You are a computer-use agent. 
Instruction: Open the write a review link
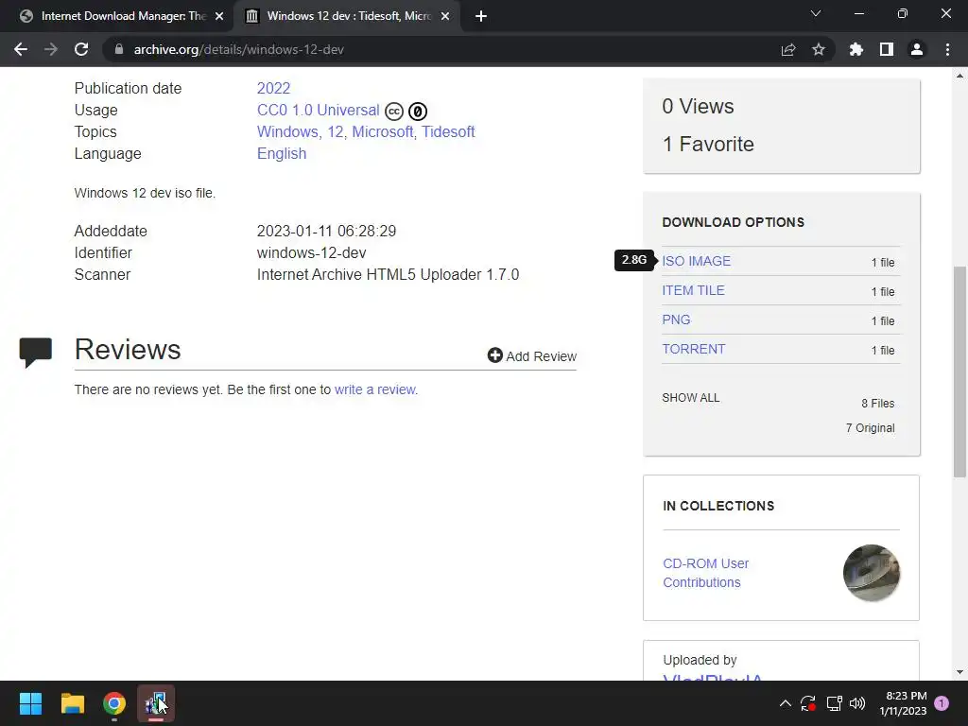tap(376, 389)
